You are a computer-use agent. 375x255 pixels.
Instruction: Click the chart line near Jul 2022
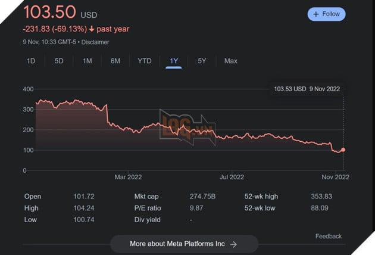click(x=232, y=137)
